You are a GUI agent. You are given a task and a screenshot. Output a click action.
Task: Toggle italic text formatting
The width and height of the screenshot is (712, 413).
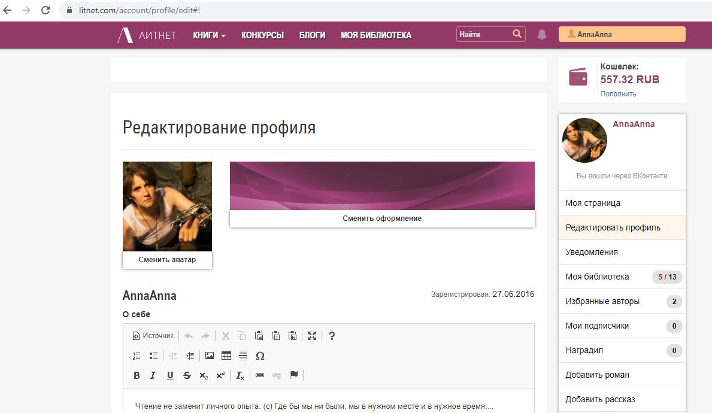(153, 375)
